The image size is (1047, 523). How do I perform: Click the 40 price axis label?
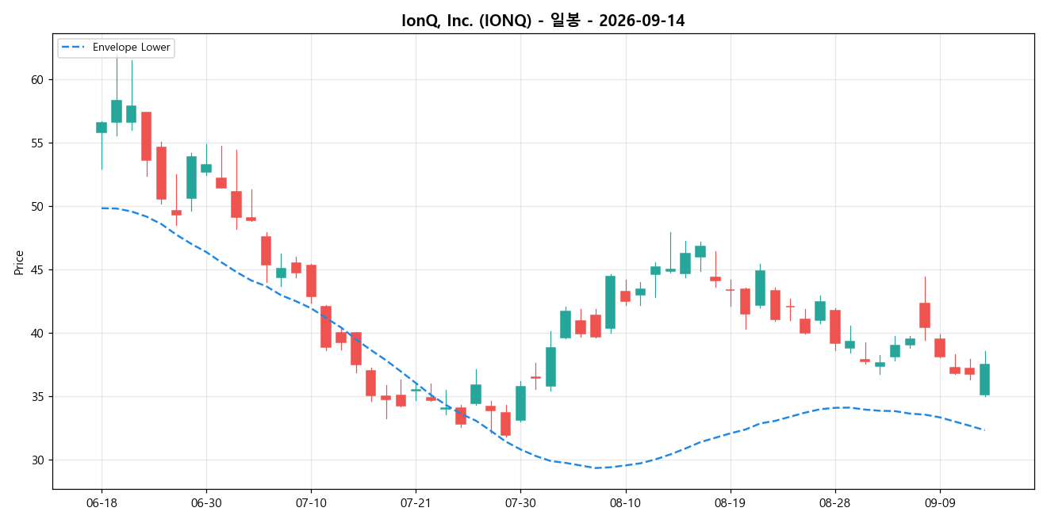pos(37,333)
